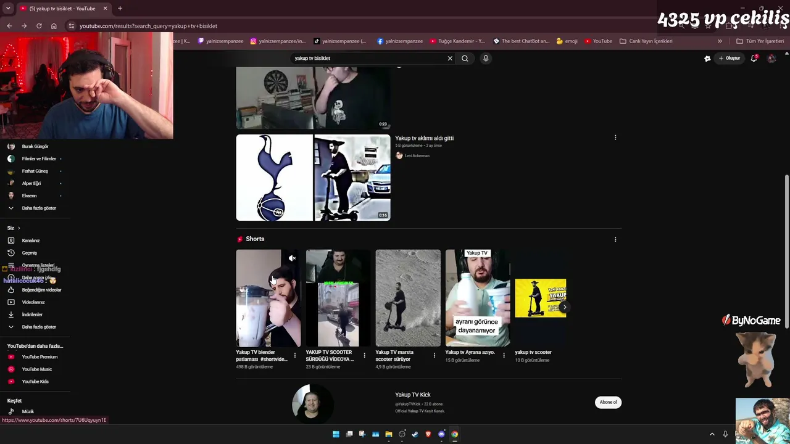This screenshot has height=444, width=790.
Task: View site information in the address bar
Action: point(72,26)
